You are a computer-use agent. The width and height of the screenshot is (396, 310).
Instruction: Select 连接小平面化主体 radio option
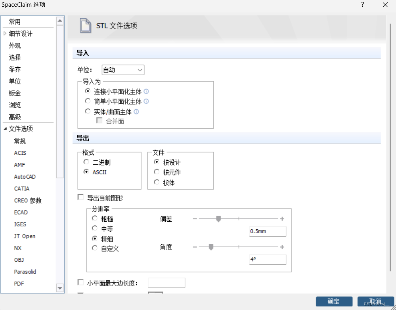click(88, 91)
